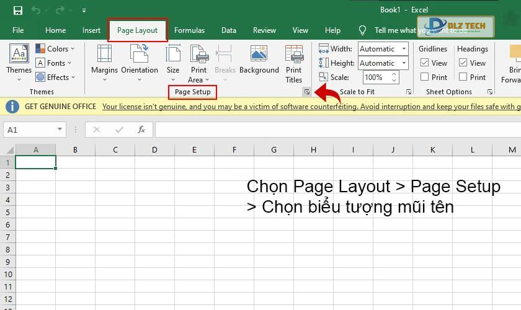Switch to the View tab
Image resolution: width=521 pixels, height=310 pixels.
300,30
